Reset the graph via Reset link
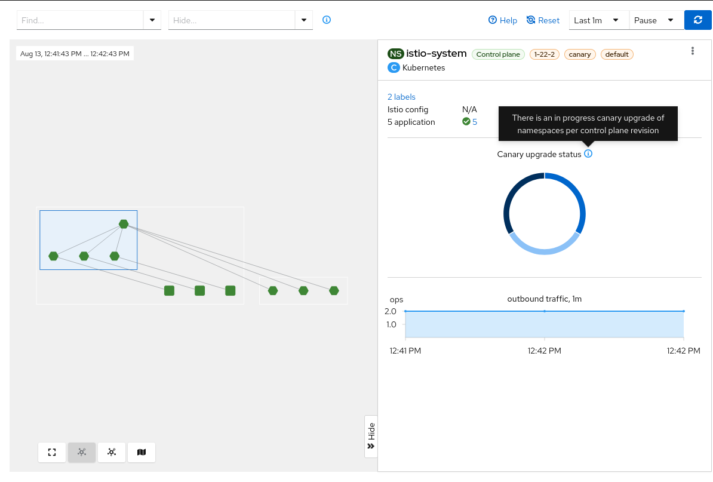 click(543, 20)
